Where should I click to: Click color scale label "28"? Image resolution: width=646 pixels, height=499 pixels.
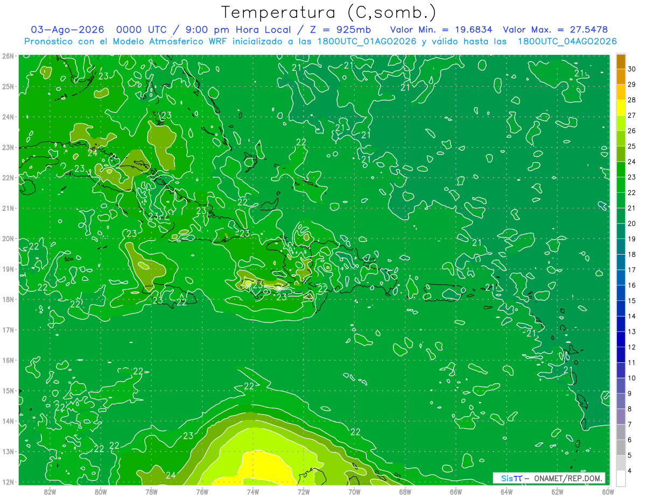632,100
